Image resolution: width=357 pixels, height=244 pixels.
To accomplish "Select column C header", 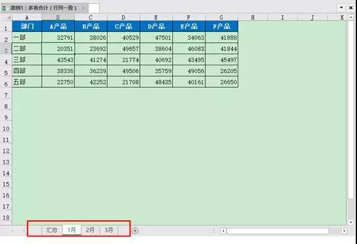I will (91, 17).
